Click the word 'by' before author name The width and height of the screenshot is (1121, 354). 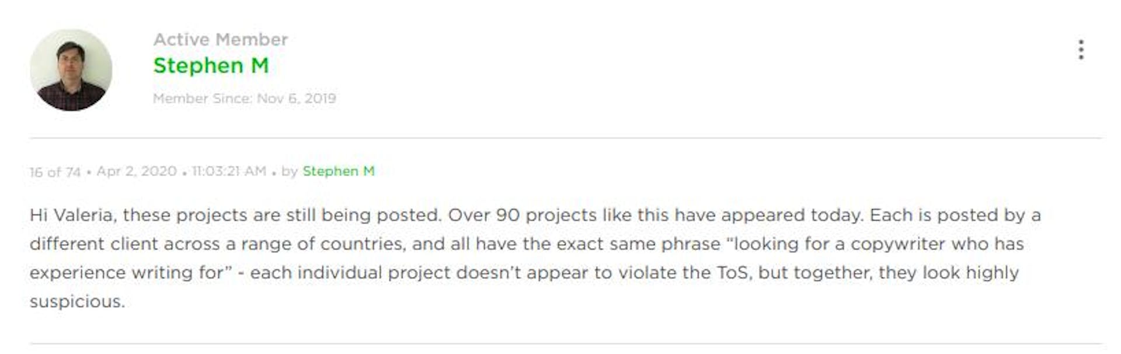tap(290, 171)
